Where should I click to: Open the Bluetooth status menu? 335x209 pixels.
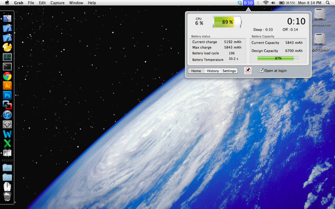pos(258,3)
